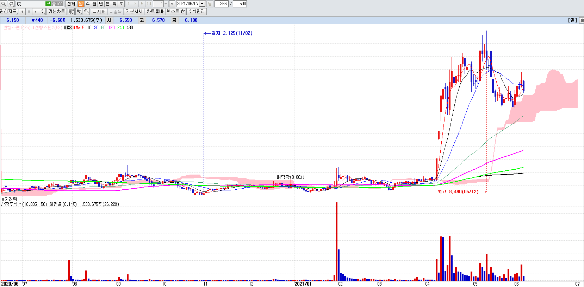Click the chart environment settings icon

tap(71, 12)
